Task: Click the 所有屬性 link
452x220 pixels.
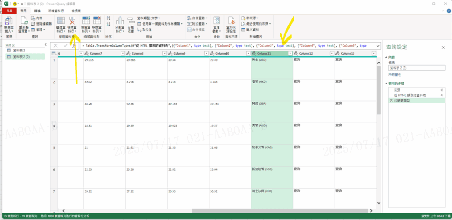Action: 395,75
